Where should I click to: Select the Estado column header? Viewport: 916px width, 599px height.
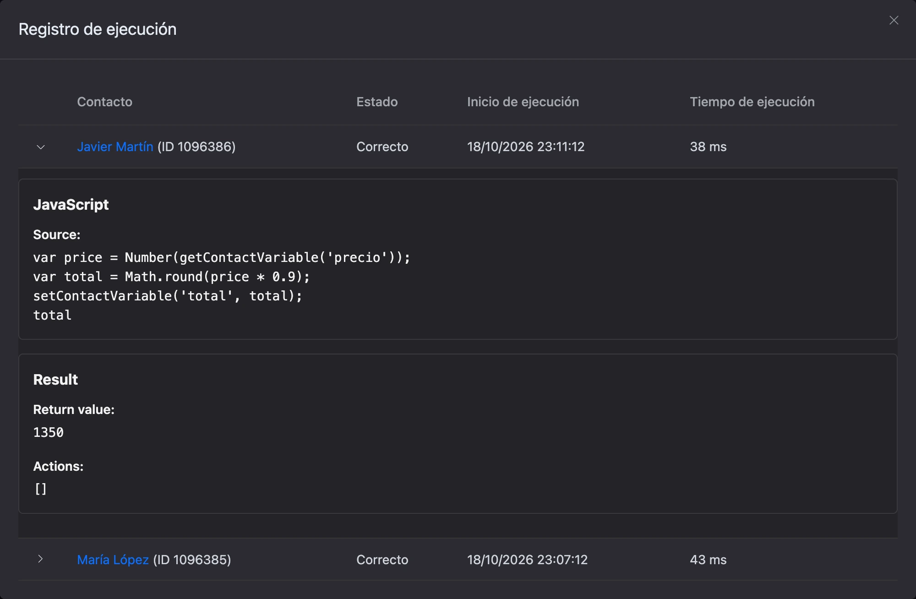(377, 102)
